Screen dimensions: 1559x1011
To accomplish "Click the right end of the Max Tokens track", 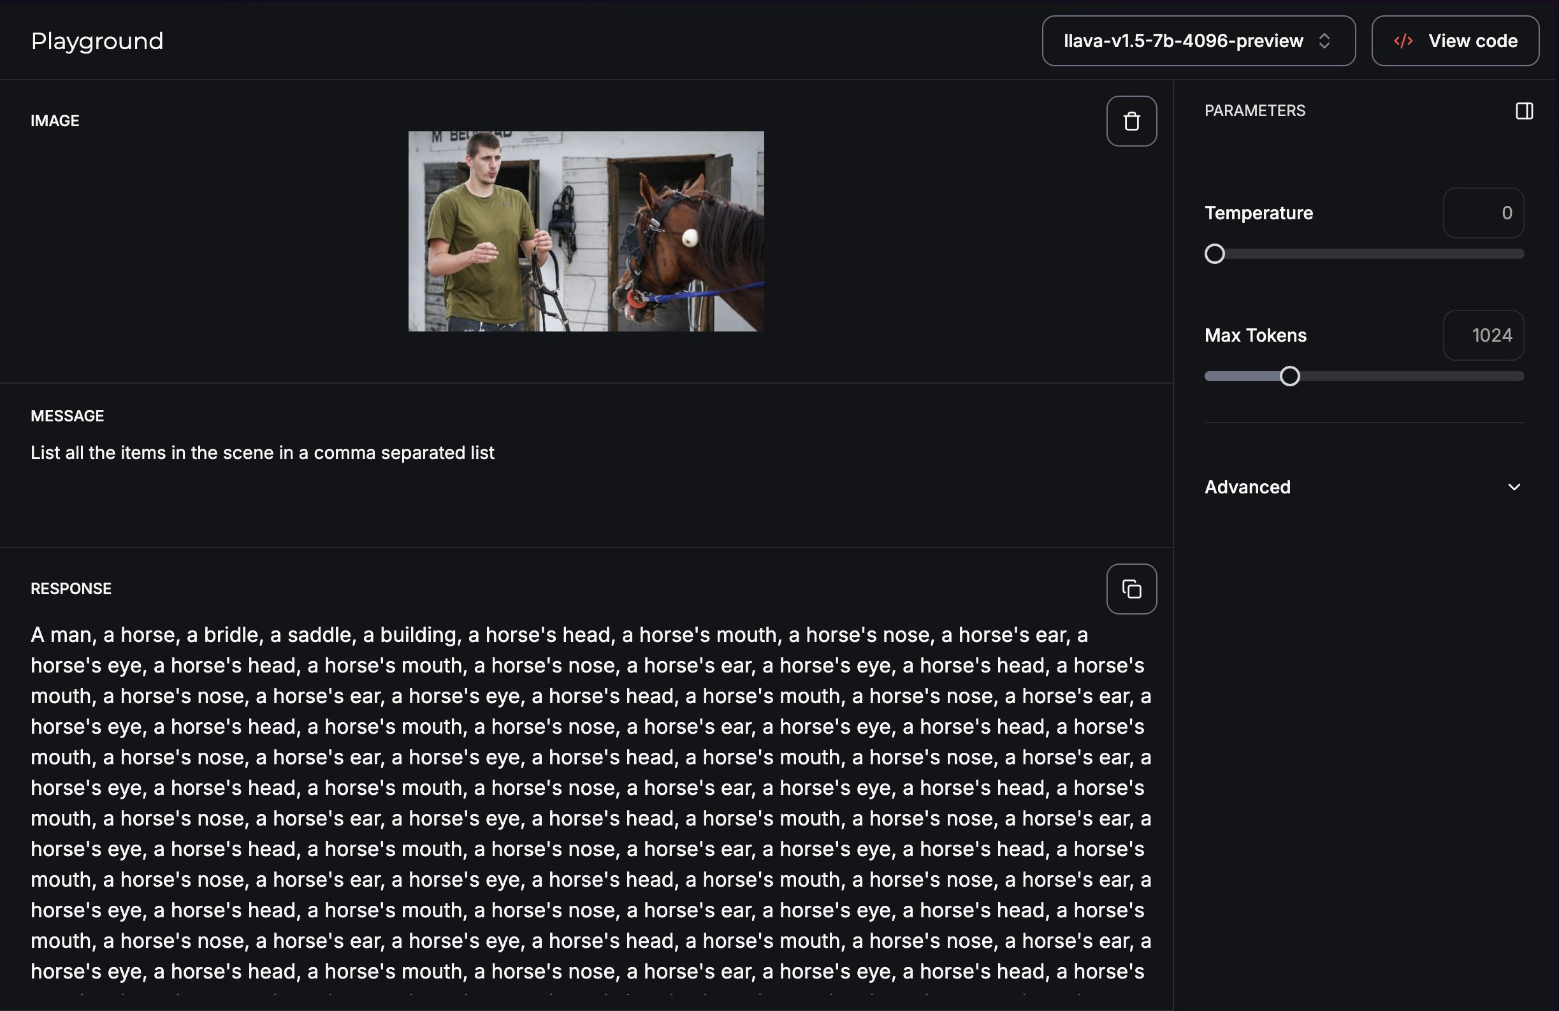I will 1517,376.
